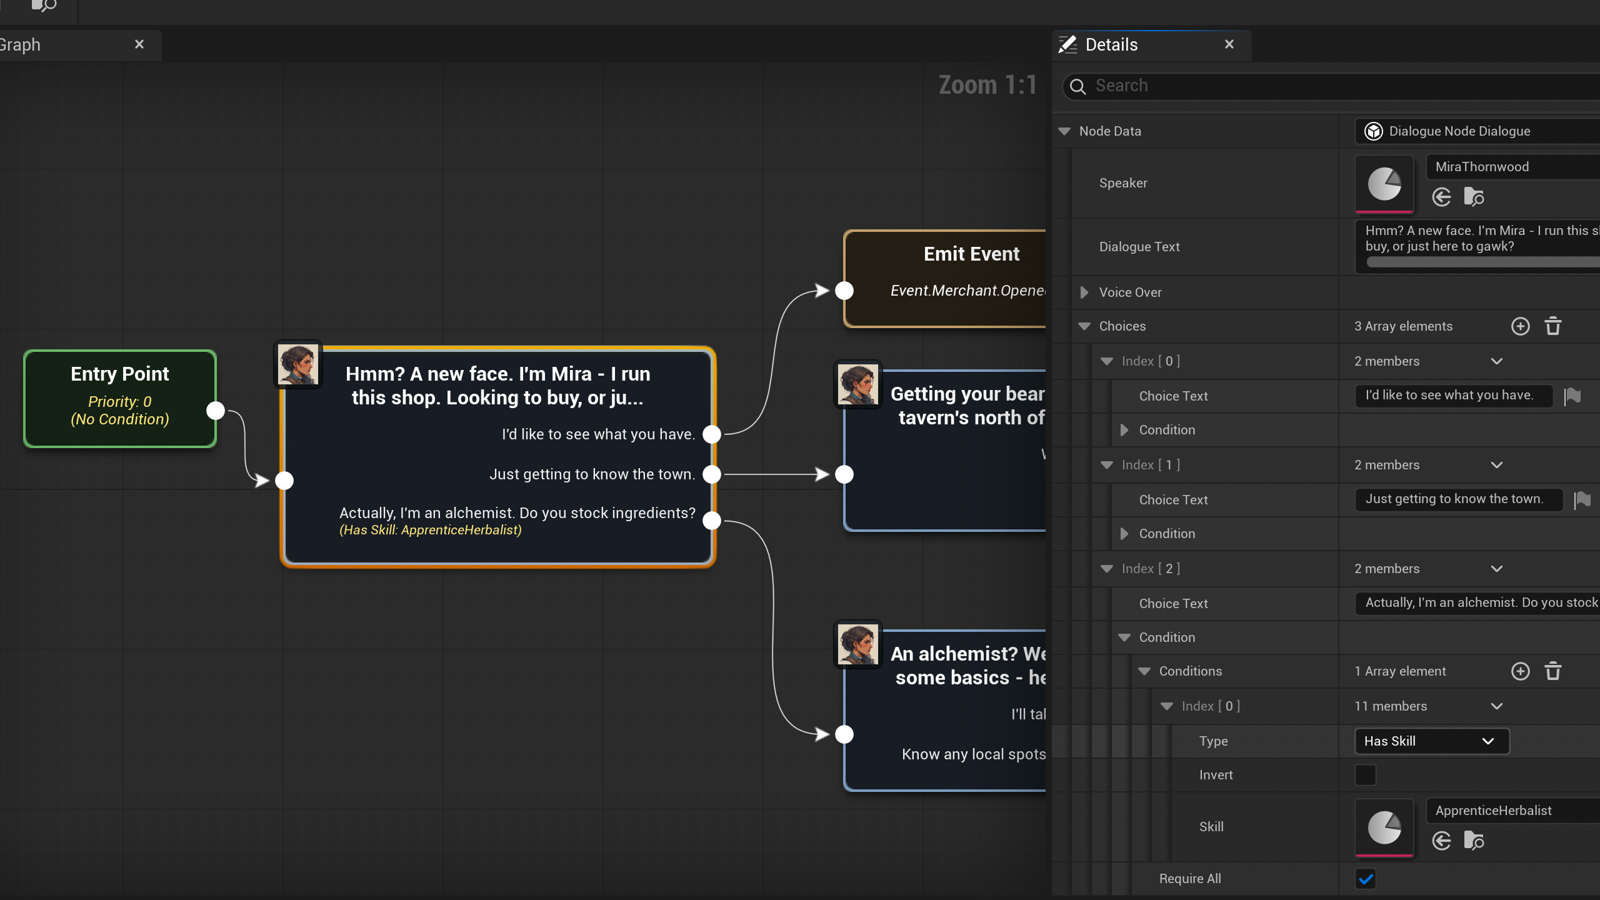
Task: Click the Speaker asset thumbnail for MiraThornwood
Action: [x=1384, y=183]
